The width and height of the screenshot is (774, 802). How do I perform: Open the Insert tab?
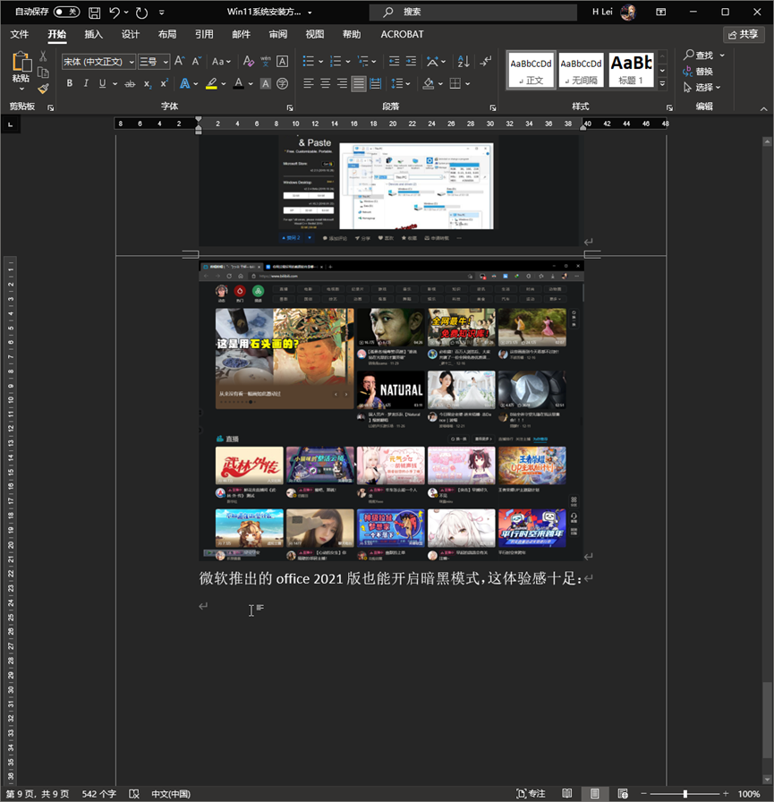pos(94,34)
